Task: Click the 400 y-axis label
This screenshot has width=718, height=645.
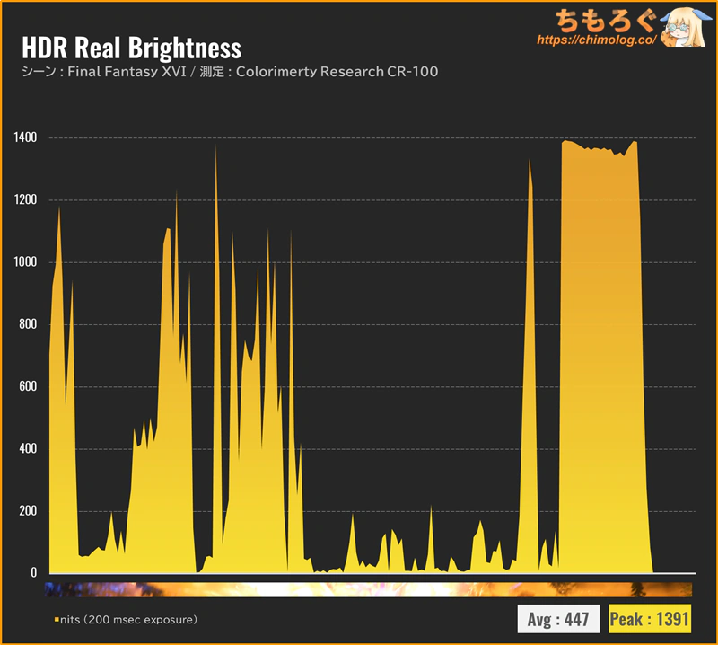Action: click(28, 448)
